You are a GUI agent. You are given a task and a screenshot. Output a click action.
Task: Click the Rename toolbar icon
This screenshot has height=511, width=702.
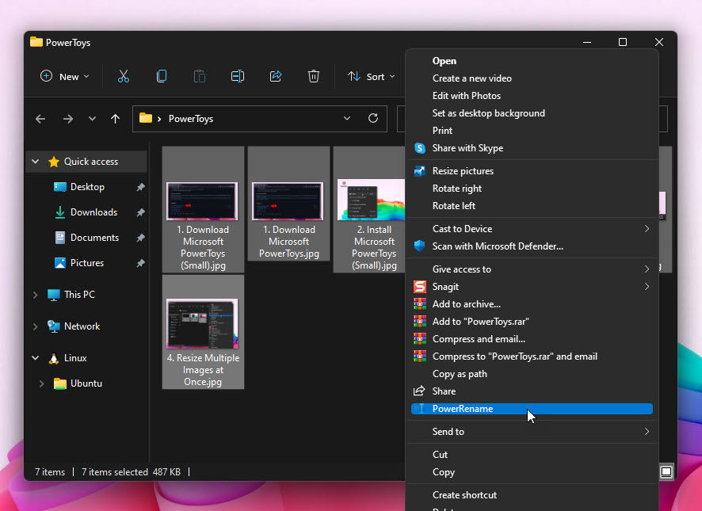tap(238, 77)
